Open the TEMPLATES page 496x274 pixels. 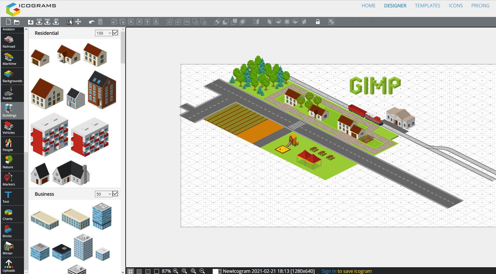coord(428,6)
